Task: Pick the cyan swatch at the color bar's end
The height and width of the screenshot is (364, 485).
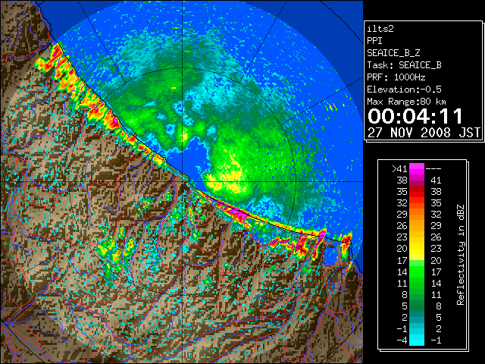Action: click(x=417, y=340)
